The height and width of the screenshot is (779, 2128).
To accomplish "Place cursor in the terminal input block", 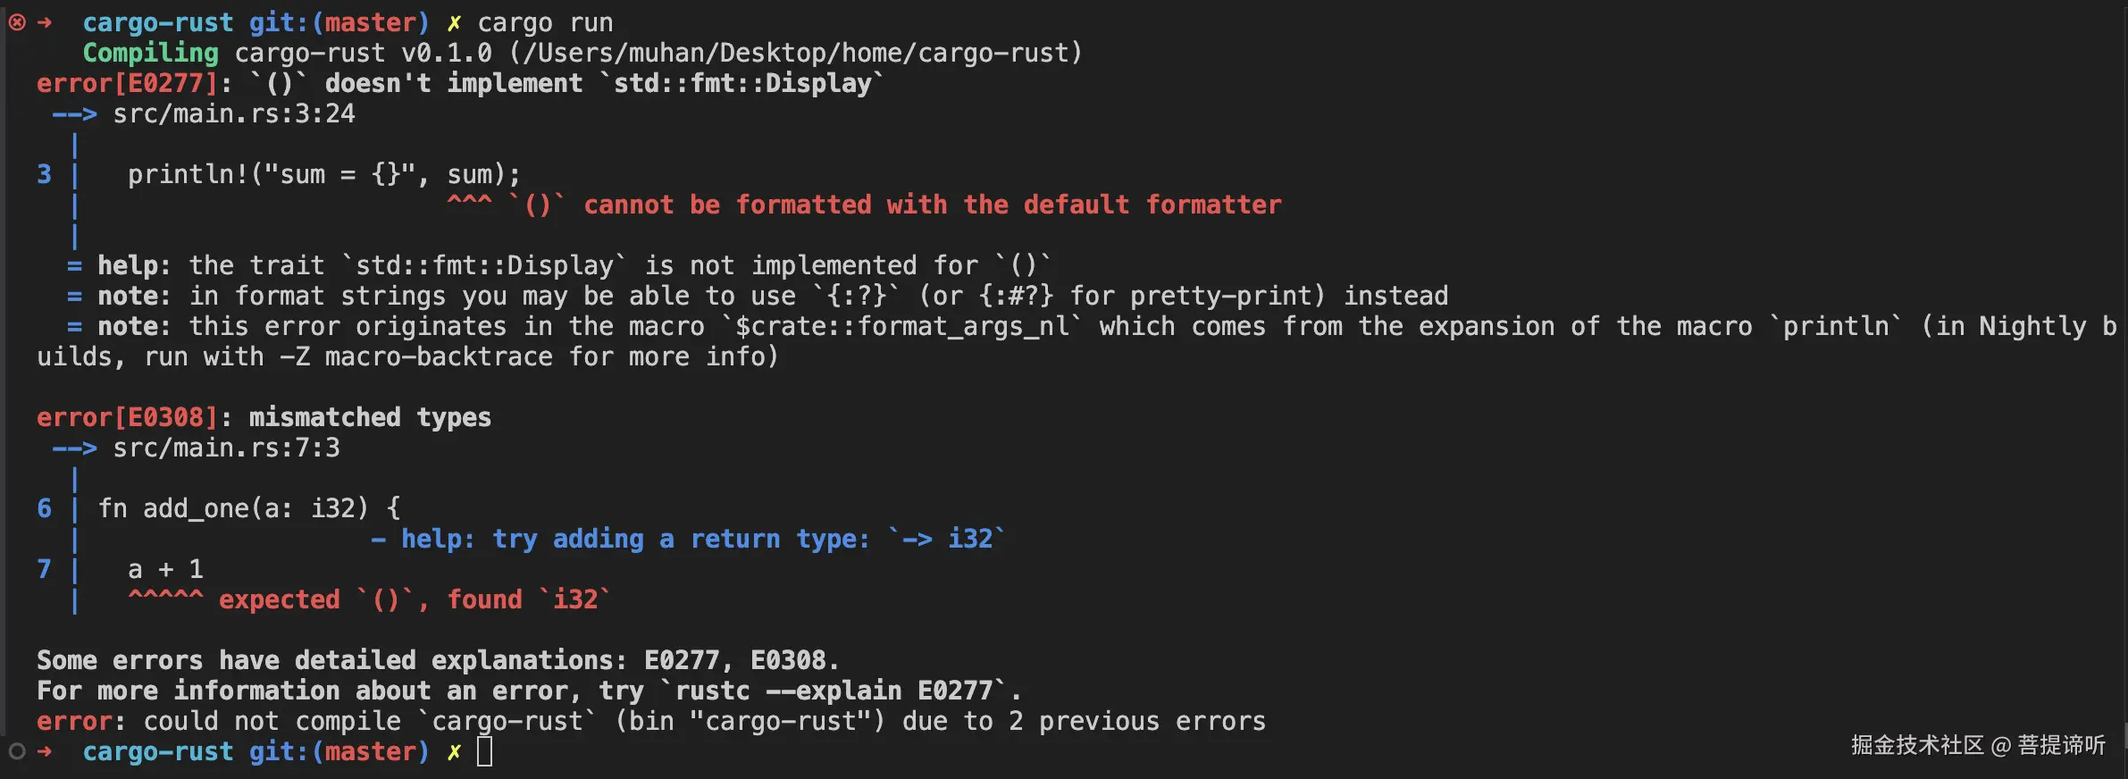I will (485, 751).
